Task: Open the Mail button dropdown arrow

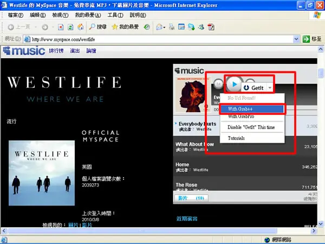Action: click(x=164, y=27)
